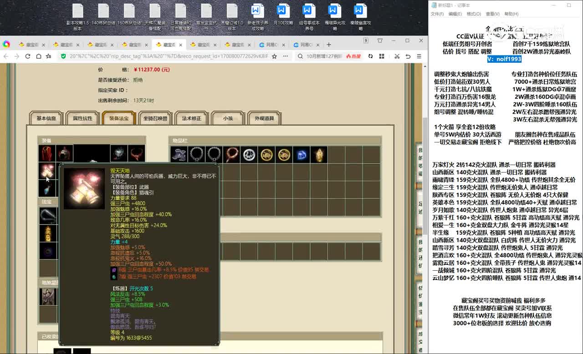Open the 画窟幻域1.0版本 desktop file
The image size is (583, 354).
click(x=232, y=17)
